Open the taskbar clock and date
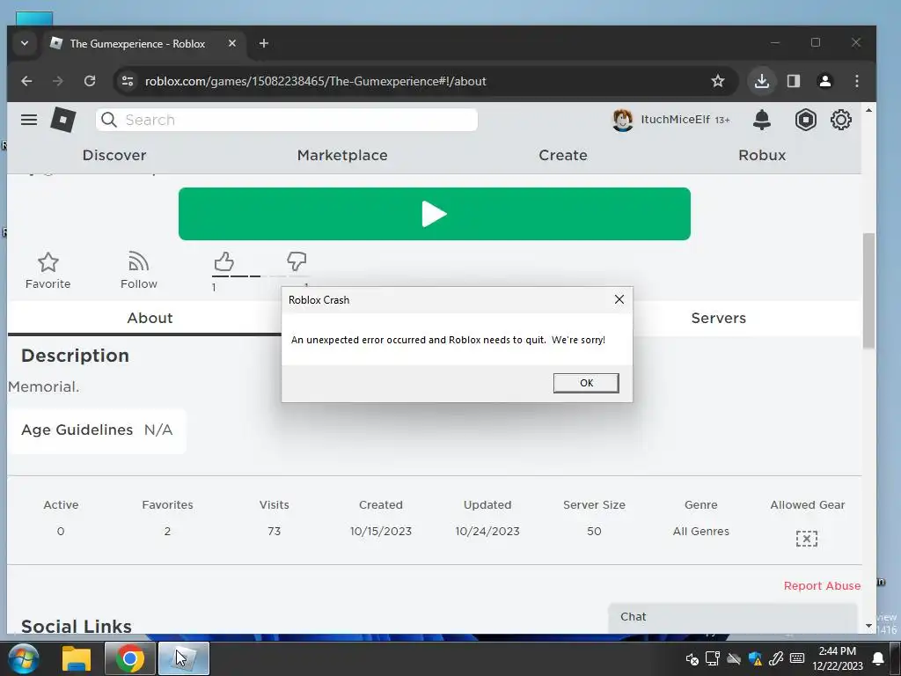The image size is (901, 676). pyautogui.click(x=838, y=658)
